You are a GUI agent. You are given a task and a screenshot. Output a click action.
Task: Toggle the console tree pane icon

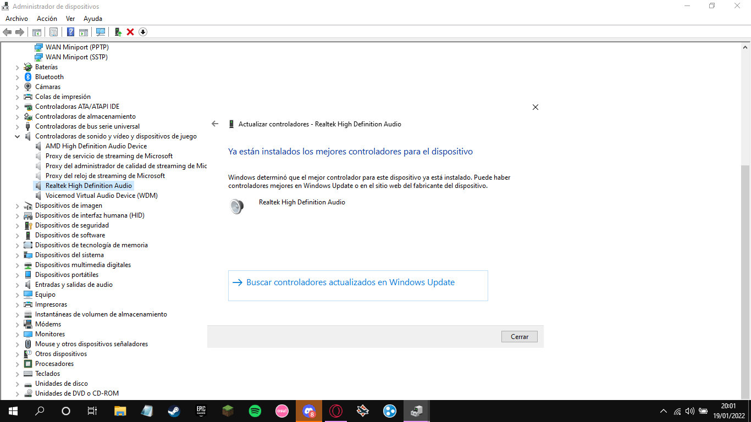tap(37, 32)
